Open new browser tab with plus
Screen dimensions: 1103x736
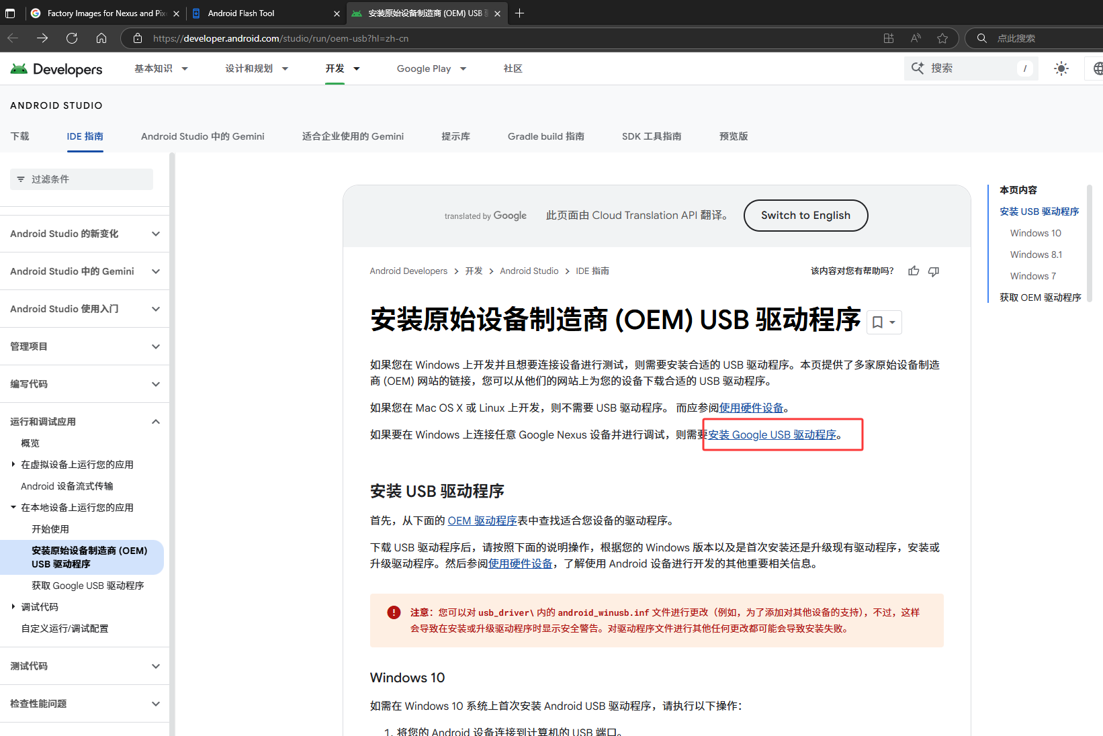(x=519, y=13)
